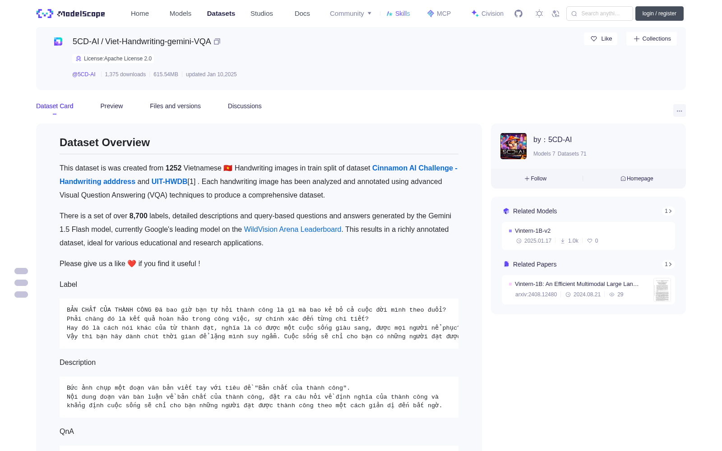Click the License: Apache License 2.0 tag

113,59
